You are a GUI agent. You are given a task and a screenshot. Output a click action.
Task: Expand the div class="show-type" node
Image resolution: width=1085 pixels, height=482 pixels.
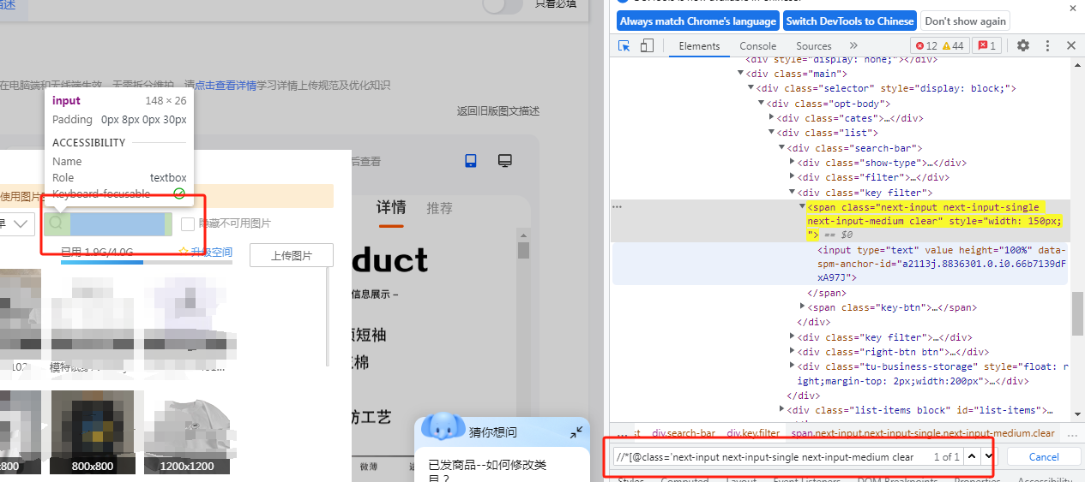pos(792,163)
